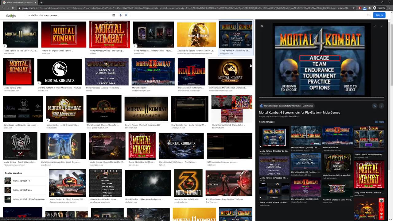Open a new browser tab

click(41, 2)
